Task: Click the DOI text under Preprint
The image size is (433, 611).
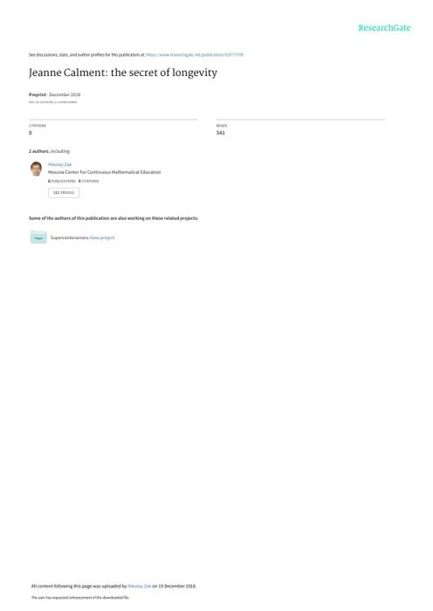Action: click(53, 102)
